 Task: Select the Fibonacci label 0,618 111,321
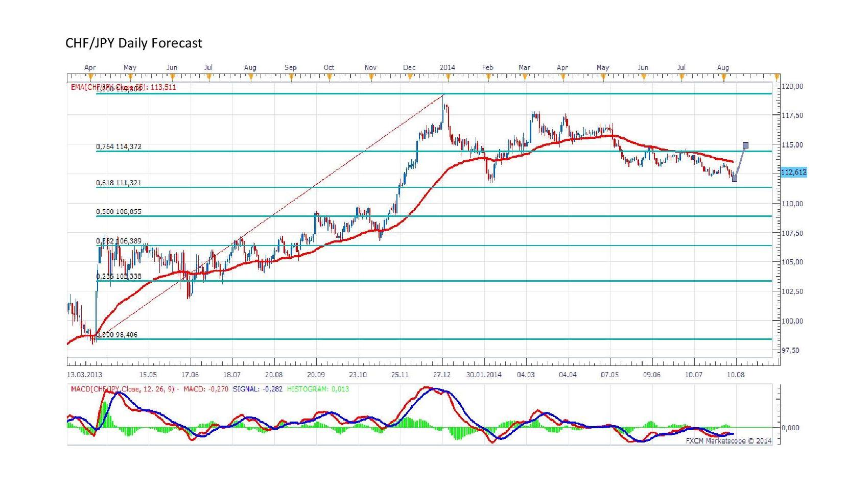click(119, 183)
